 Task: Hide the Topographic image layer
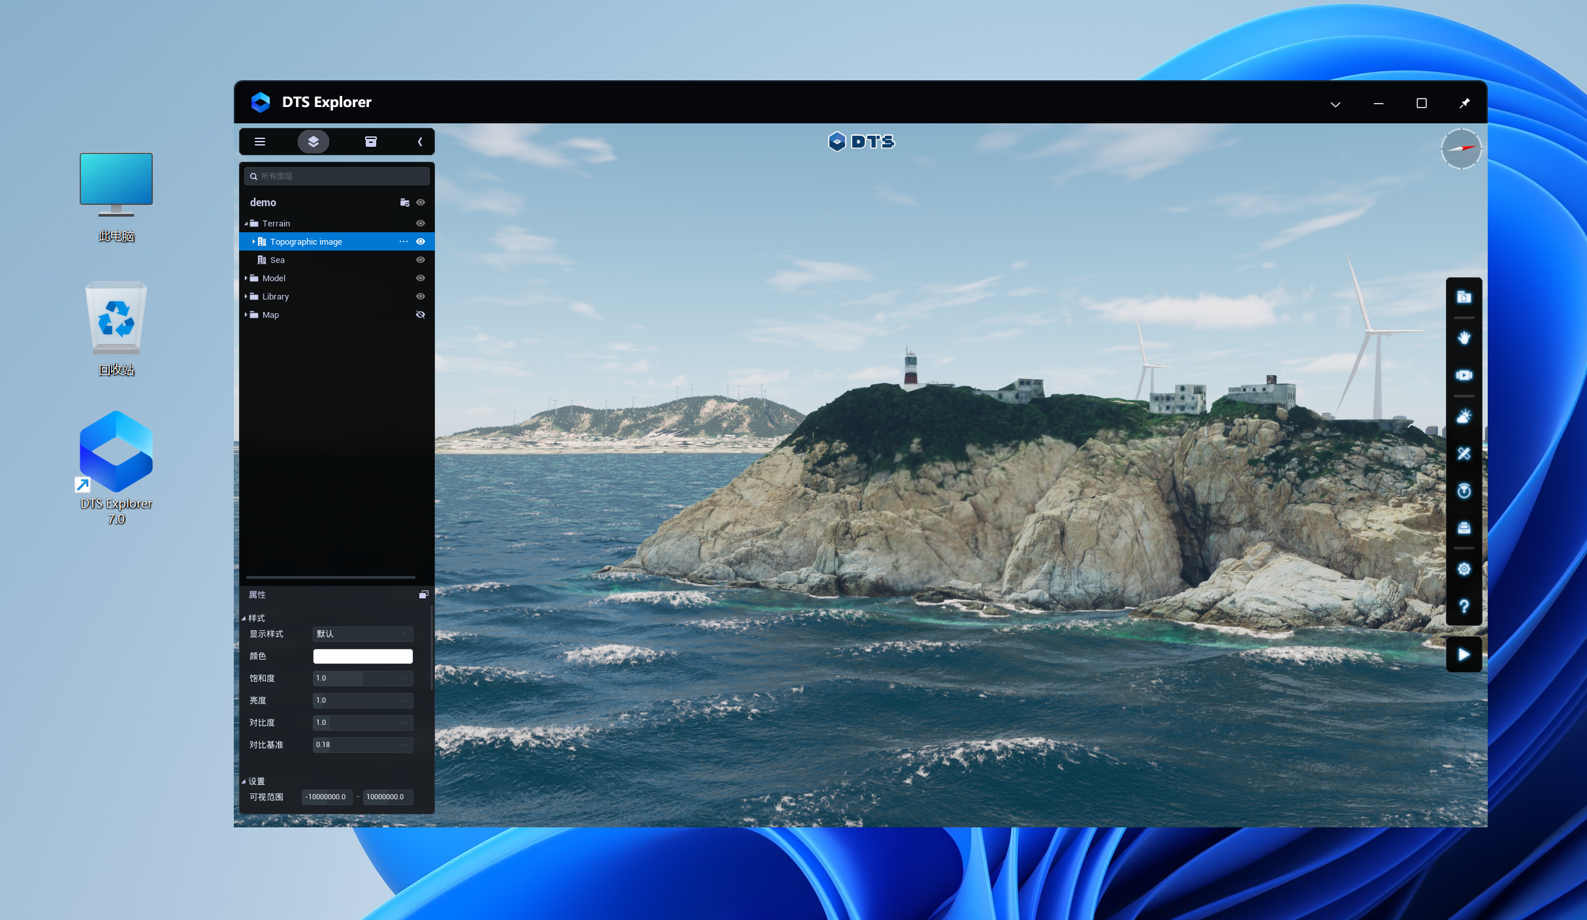421,241
